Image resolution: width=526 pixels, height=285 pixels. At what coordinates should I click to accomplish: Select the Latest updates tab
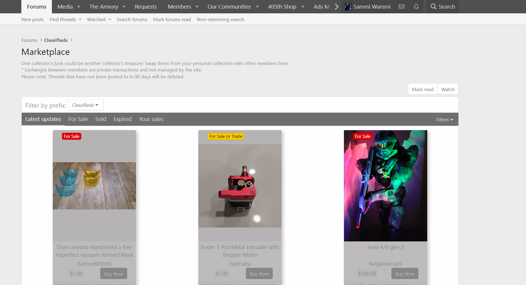coord(43,119)
